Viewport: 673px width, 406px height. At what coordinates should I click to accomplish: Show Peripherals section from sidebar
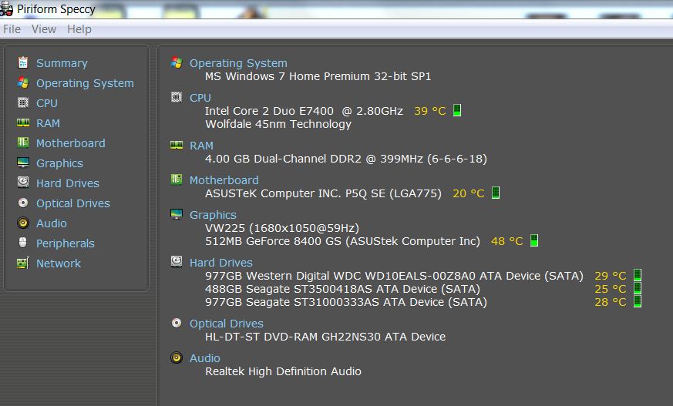[66, 243]
